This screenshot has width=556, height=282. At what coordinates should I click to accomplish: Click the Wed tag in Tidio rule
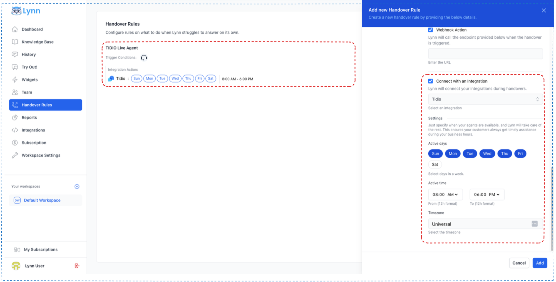coord(175,79)
